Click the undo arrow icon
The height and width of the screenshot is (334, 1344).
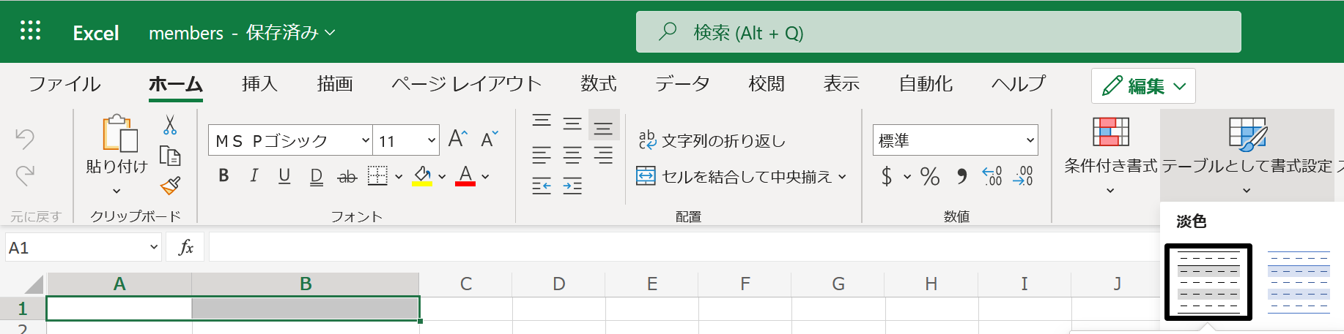[25, 138]
